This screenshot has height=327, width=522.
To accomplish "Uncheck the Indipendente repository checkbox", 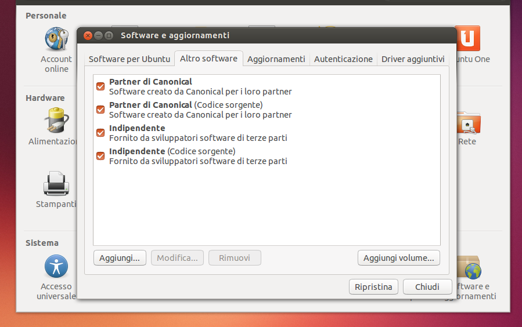I will pos(100,133).
